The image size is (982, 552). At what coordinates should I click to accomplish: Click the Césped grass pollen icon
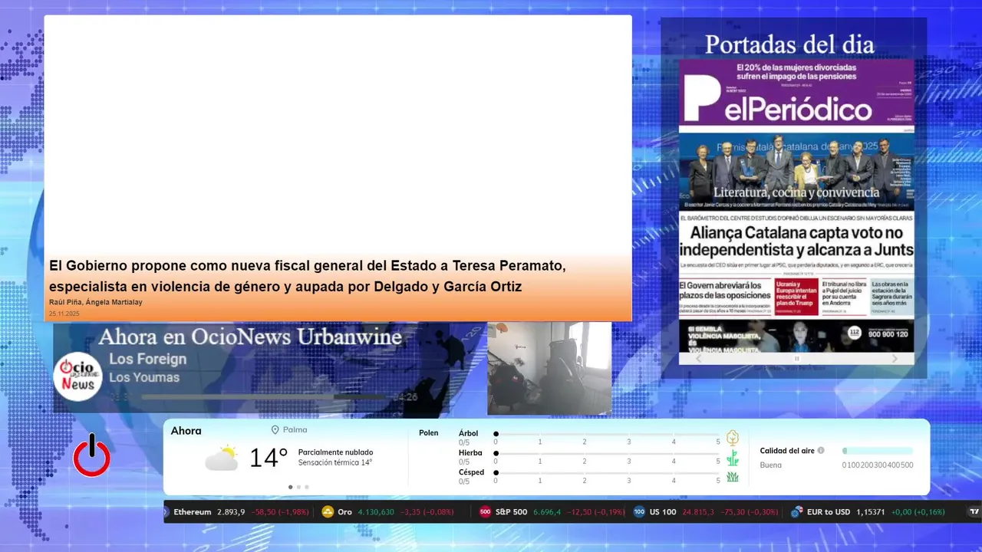pos(733,477)
